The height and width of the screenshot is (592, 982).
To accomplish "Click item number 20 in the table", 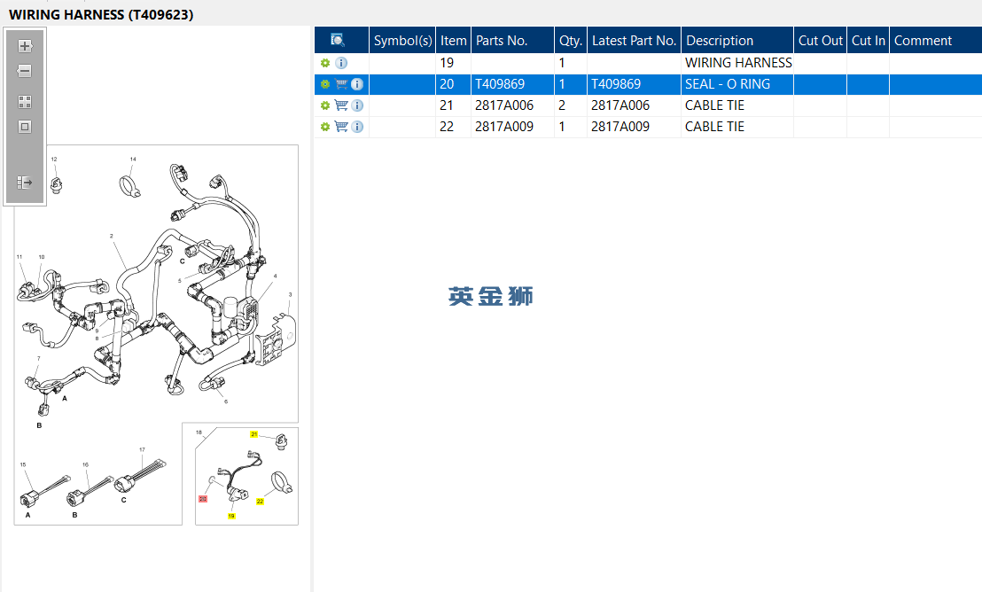I will click(447, 84).
